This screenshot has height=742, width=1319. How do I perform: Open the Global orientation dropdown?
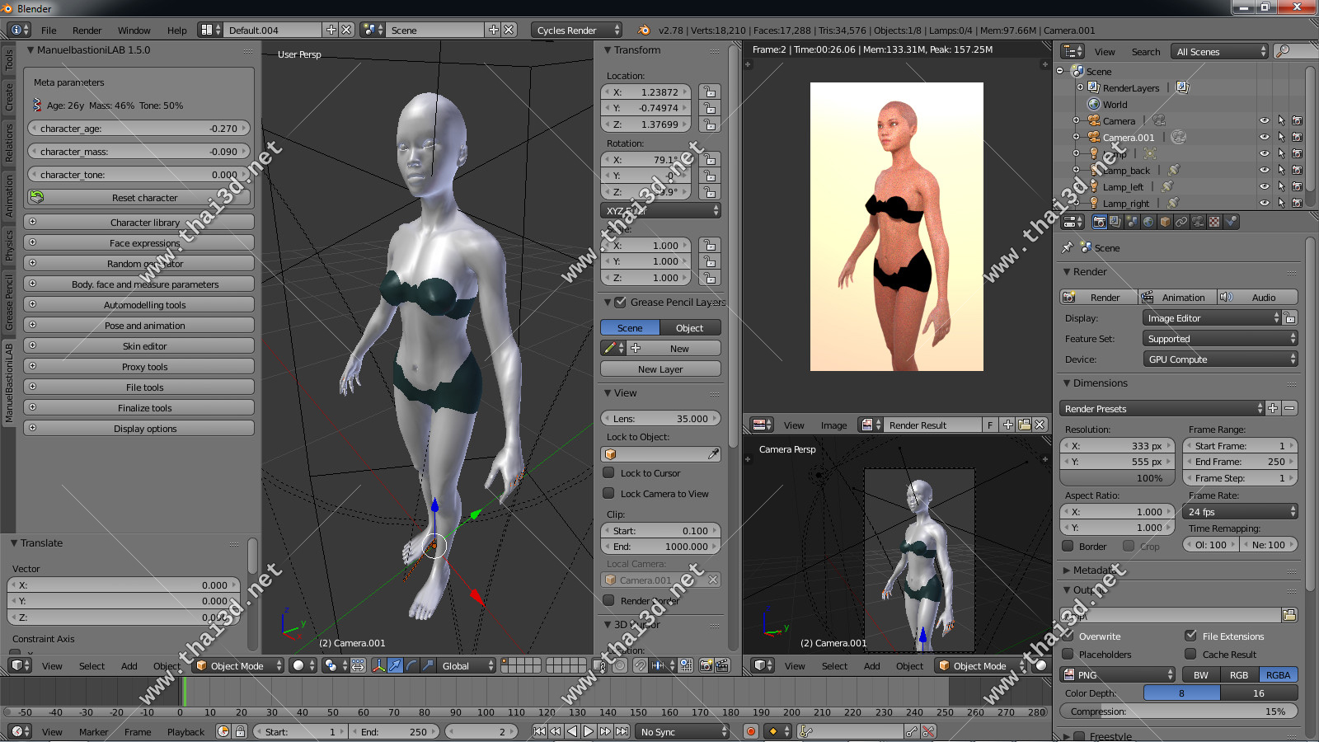click(x=467, y=665)
